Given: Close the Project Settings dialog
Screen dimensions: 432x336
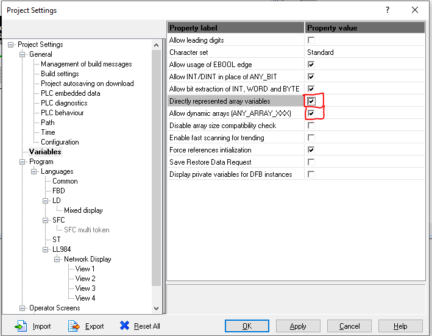Looking at the screenshot, I should tap(415, 10).
